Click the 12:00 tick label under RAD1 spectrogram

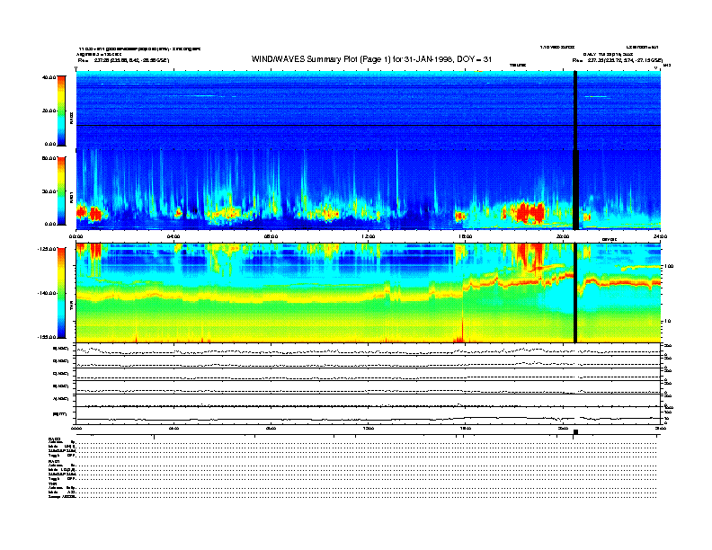point(369,236)
